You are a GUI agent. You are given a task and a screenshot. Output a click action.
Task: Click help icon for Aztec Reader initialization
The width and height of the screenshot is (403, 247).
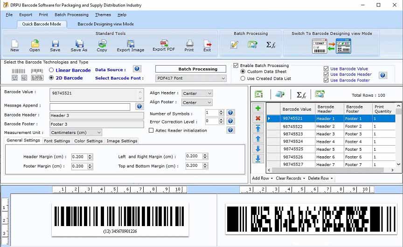tap(230, 130)
